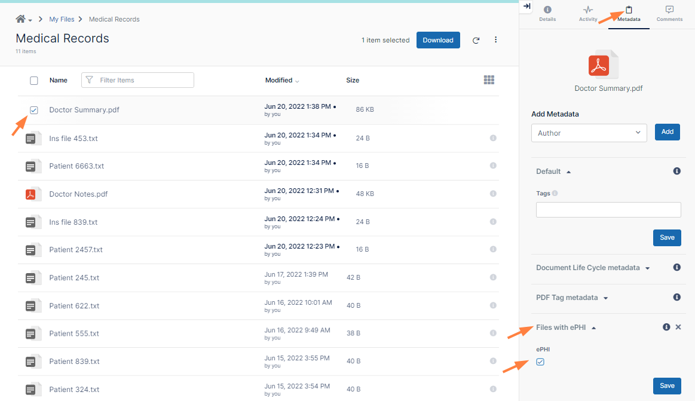This screenshot has height=401, width=695.
Task: Click the home icon in breadcrumb
Action: pyautogui.click(x=20, y=19)
